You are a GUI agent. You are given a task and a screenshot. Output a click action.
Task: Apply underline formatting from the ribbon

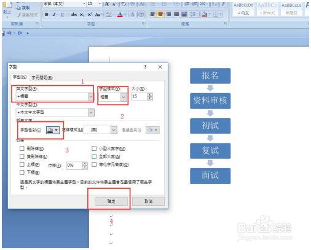point(62,15)
